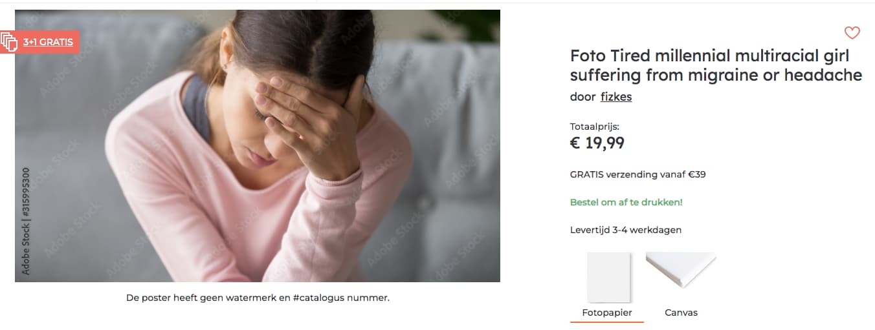Image resolution: width=875 pixels, height=330 pixels.
Task: Enlarge the headache woman product photo
Action: click(258, 146)
